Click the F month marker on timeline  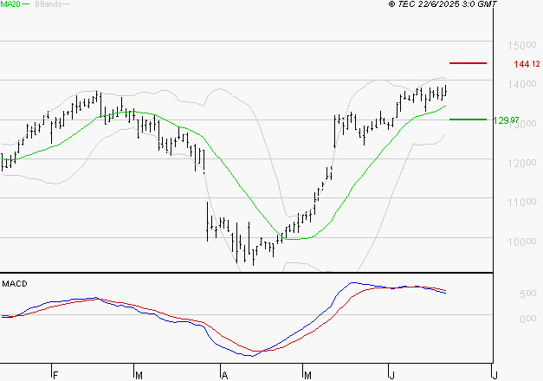tap(55, 375)
